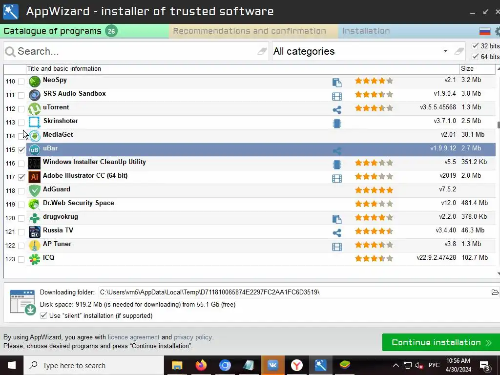Click the sharing category icon in uTorrent row
Image resolution: width=500 pixels, height=375 pixels.
tap(337, 110)
